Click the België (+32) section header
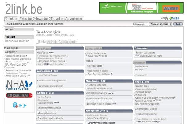 tap(157, 82)
